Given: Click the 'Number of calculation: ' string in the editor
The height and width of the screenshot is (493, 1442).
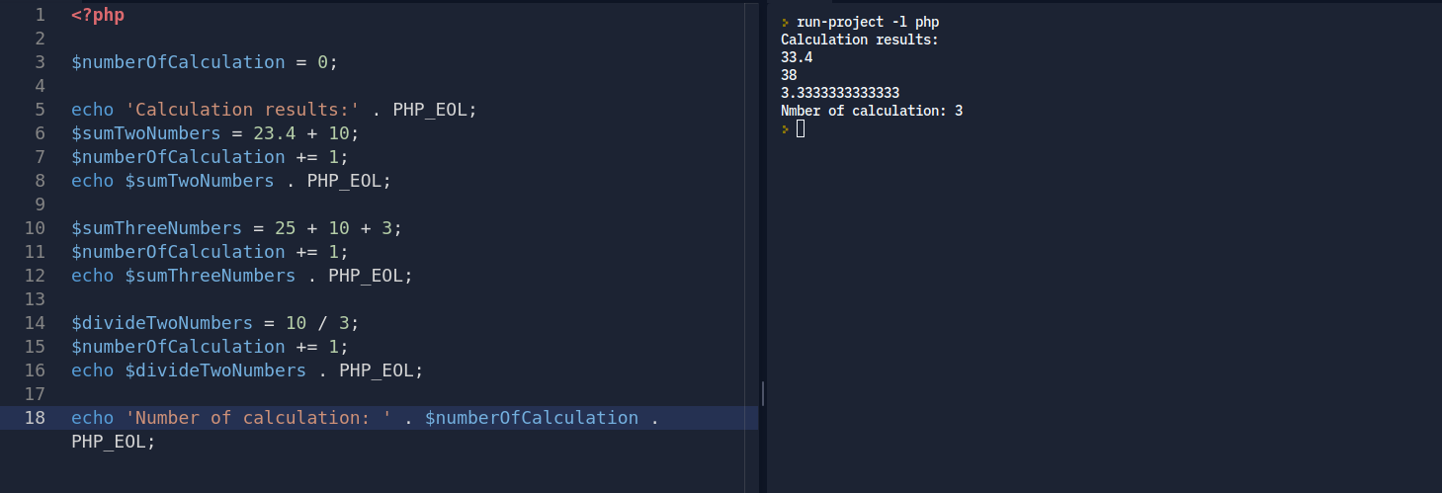Looking at the screenshot, I should pos(259,418).
